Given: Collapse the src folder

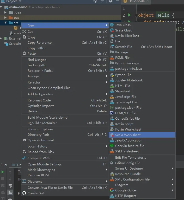Looking at the screenshot, I should coord(5,23).
